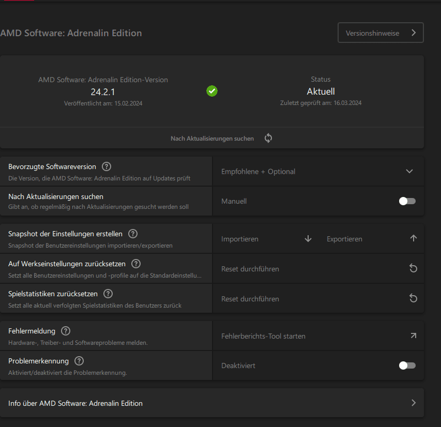Expand Info über AMD Software: Adrenalin Edition
The width and height of the screenshot is (441, 427).
[x=413, y=403]
